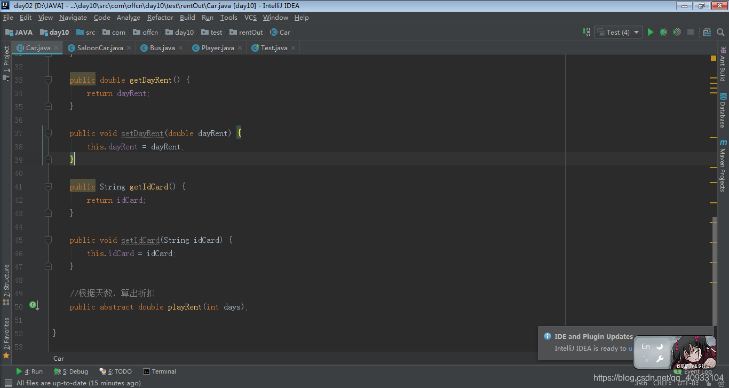Image resolution: width=729 pixels, height=388 pixels.
Task: Click anime avatar in input method widget
Action: point(693,352)
